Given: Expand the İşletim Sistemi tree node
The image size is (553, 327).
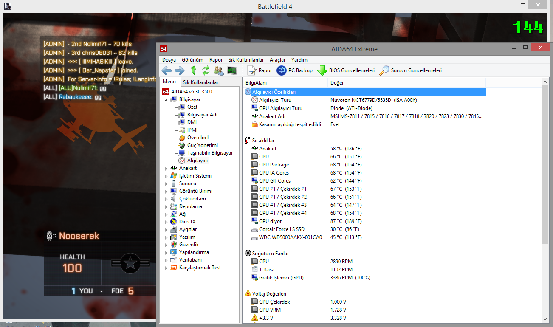Looking at the screenshot, I should (166, 176).
